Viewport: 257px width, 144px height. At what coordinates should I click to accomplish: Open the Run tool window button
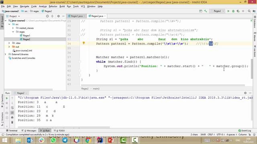[45, 131]
